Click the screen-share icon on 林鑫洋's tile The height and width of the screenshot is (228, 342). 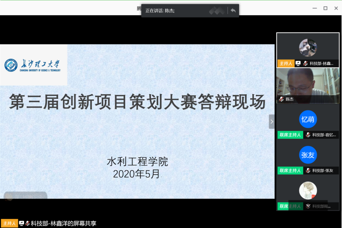pyautogui.click(x=298, y=64)
